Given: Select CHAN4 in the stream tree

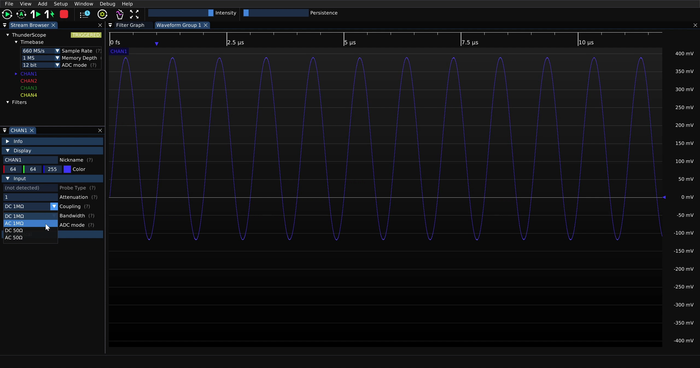Looking at the screenshot, I should pos(29,95).
